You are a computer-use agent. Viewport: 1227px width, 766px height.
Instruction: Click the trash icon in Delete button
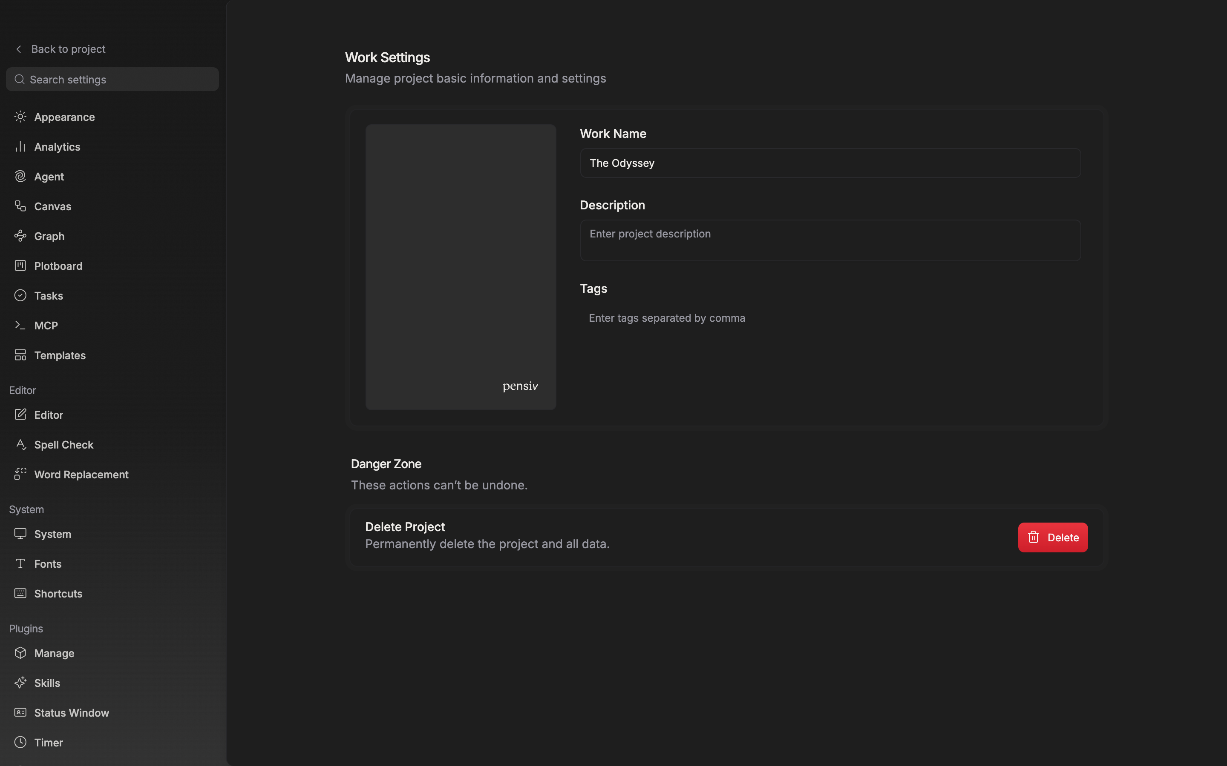point(1033,537)
